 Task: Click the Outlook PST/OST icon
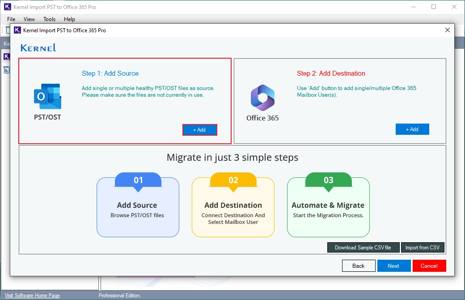[x=47, y=96]
